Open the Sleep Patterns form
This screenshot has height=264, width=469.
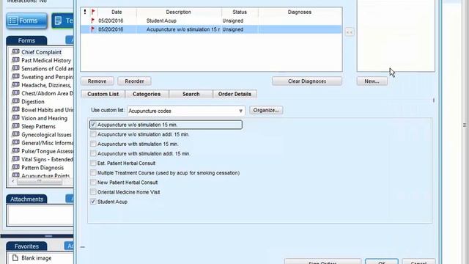(x=38, y=126)
